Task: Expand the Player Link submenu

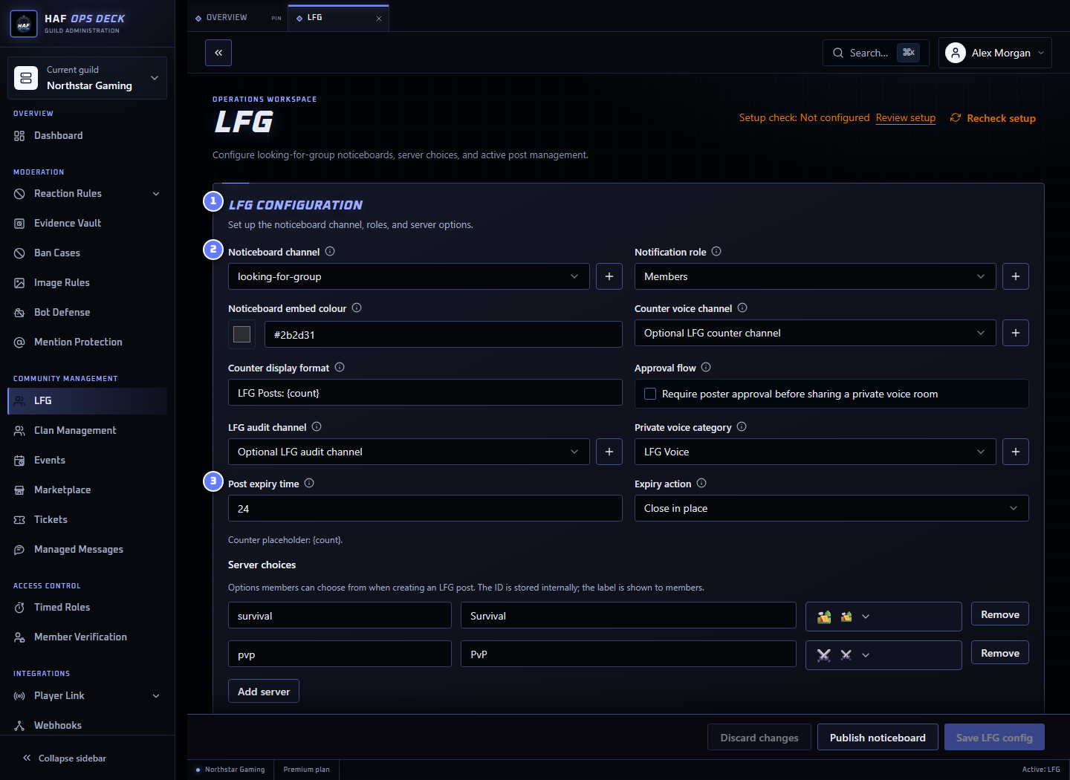Action: (156, 696)
